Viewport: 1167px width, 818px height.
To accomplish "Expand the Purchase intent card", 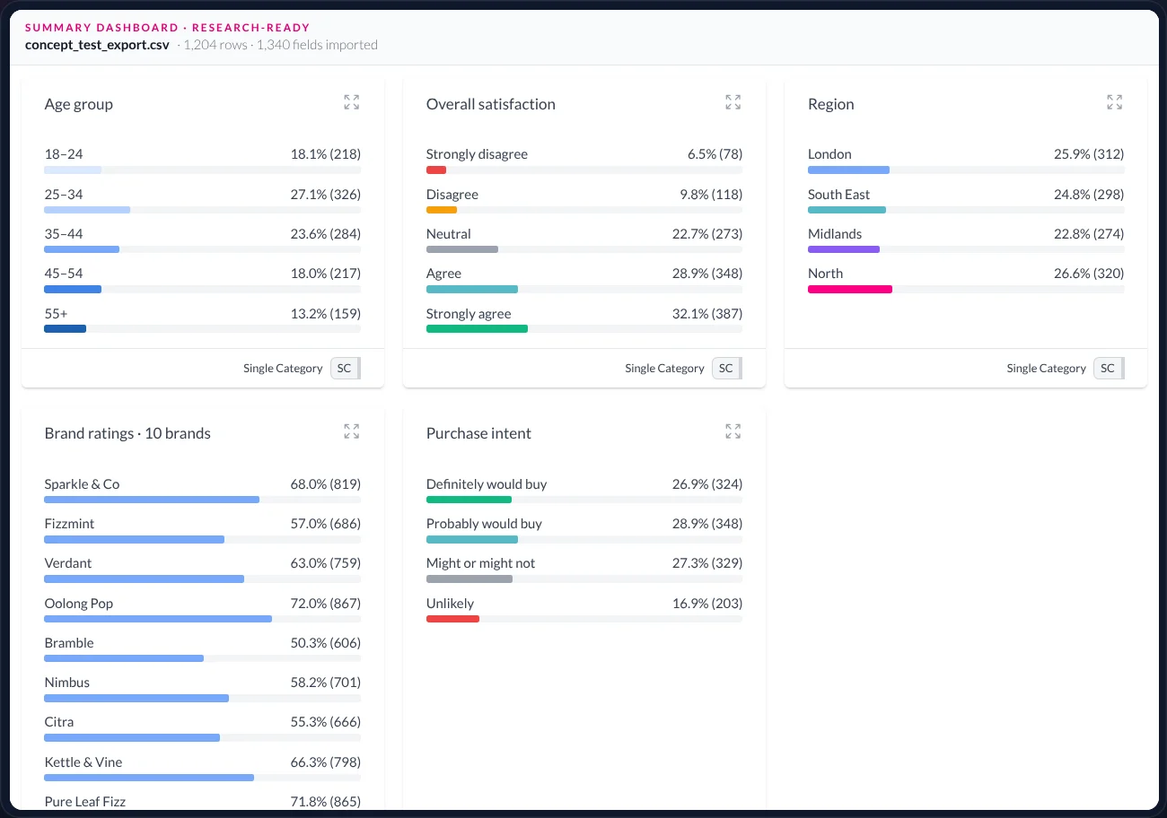I will pyautogui.click(x=733, y=431).
